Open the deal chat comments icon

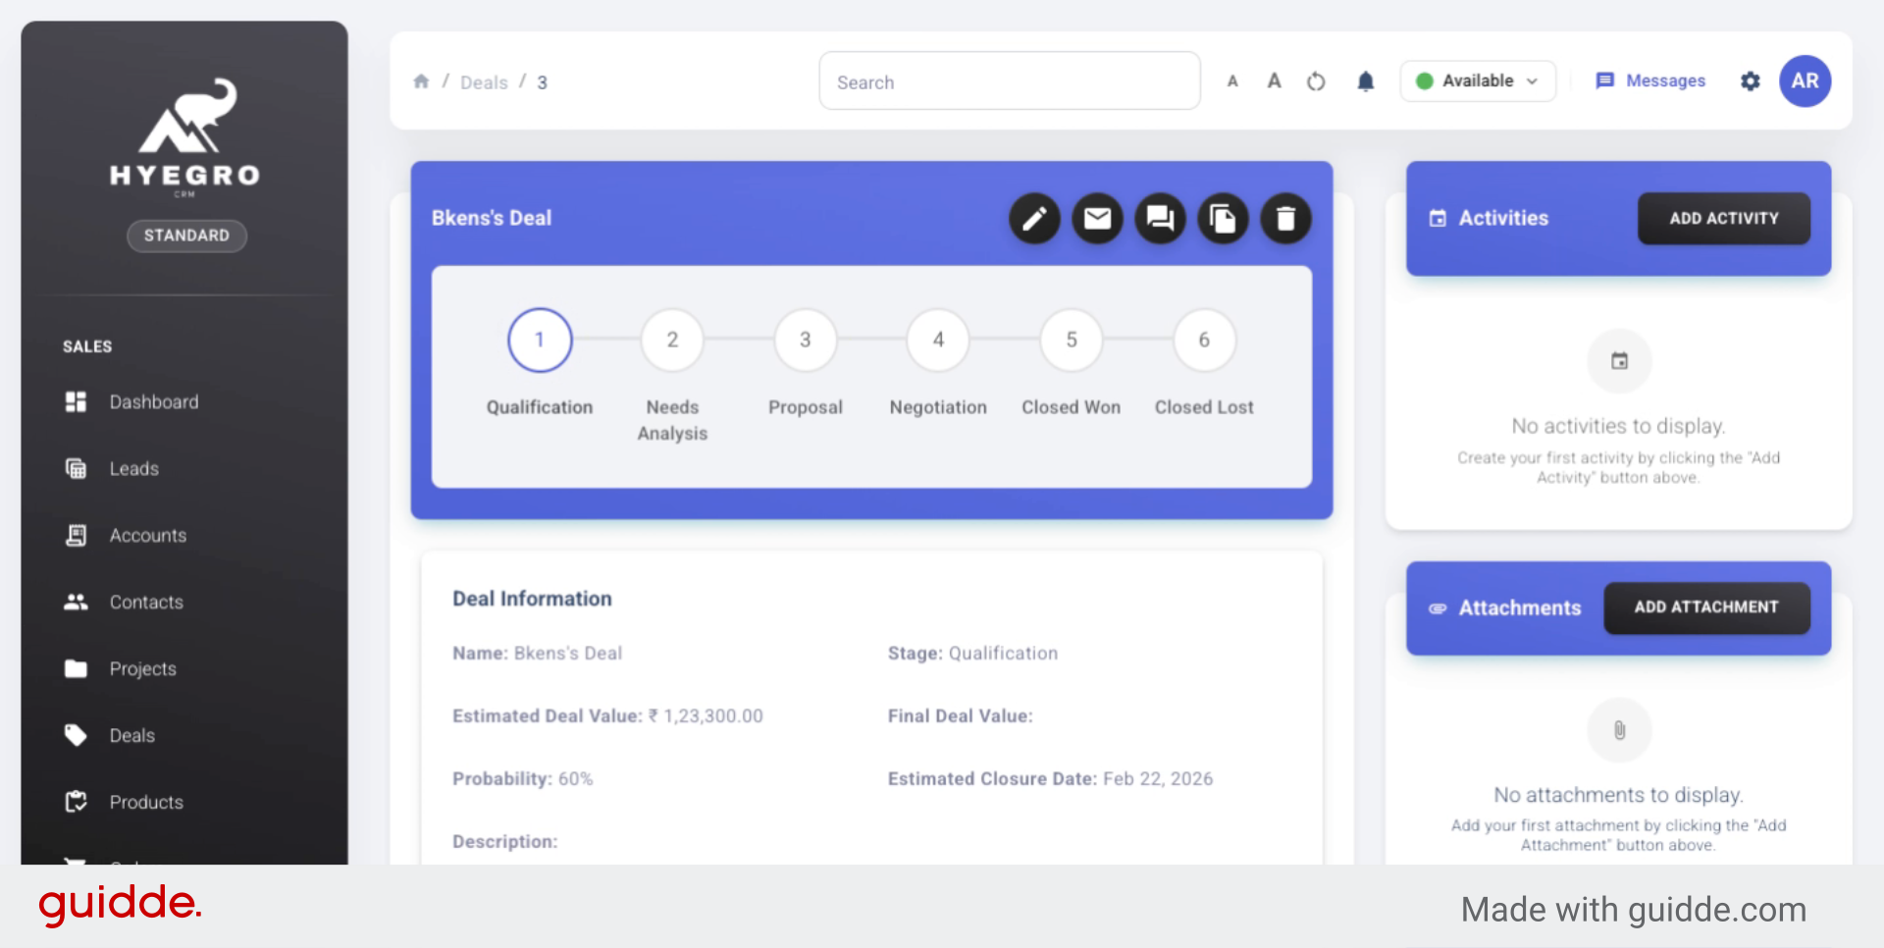[x=1160, y=218]
